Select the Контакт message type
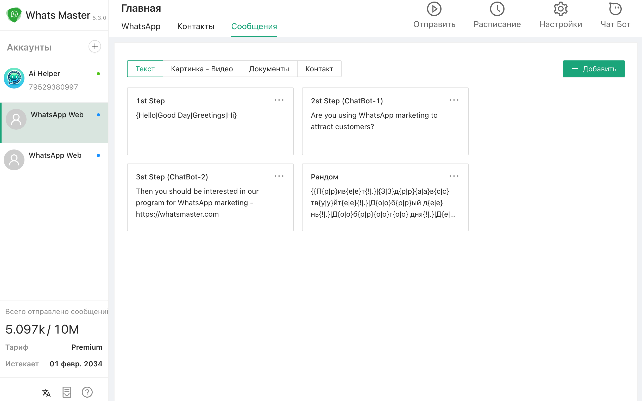 [x=319, y=69]
